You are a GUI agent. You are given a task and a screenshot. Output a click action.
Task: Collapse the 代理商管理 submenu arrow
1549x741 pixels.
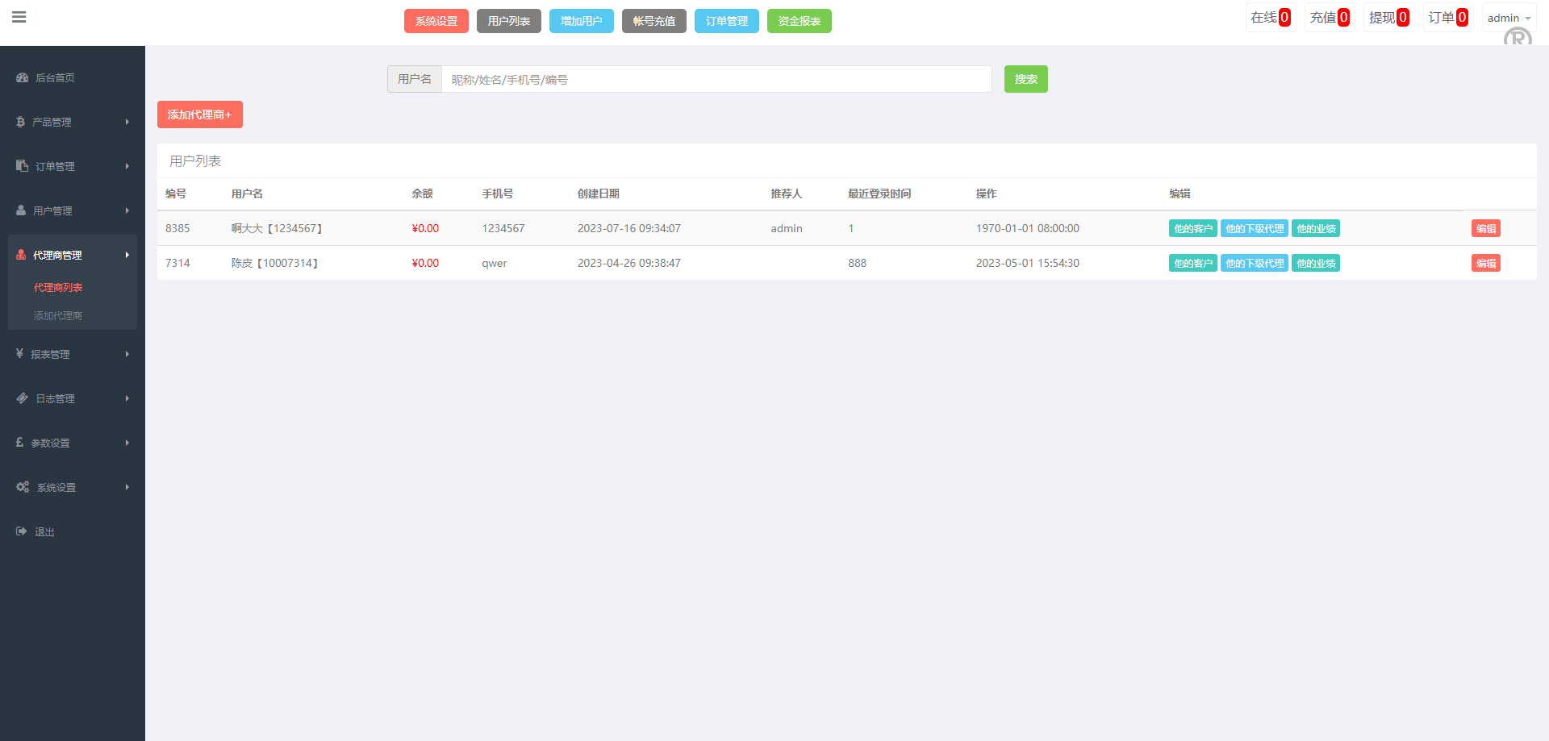point(127,255)
